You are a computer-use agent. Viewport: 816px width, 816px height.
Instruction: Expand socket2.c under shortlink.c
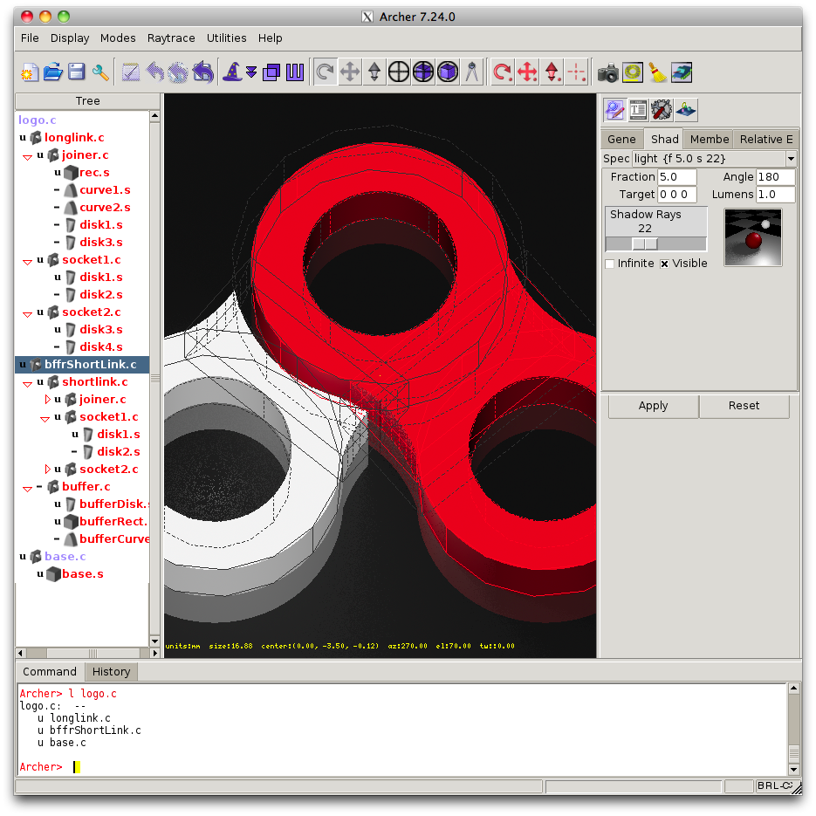coord(48,470)
